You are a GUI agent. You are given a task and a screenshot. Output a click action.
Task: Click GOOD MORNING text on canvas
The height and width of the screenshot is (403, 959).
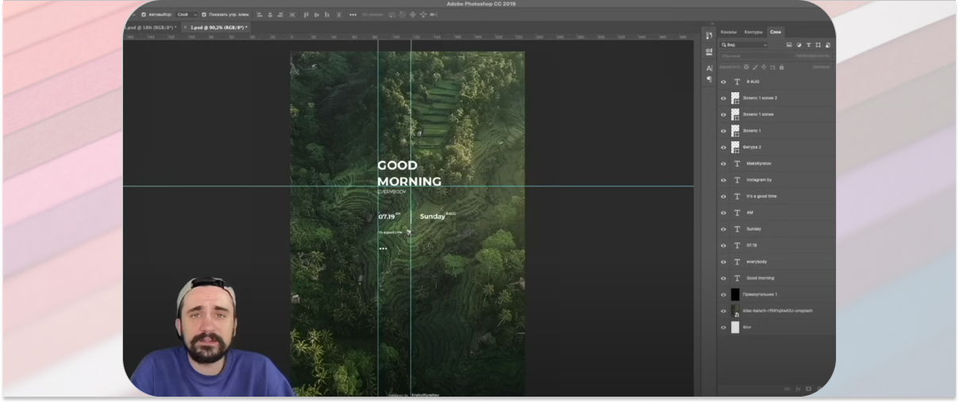pyautogui.click(x=409, y=174)
